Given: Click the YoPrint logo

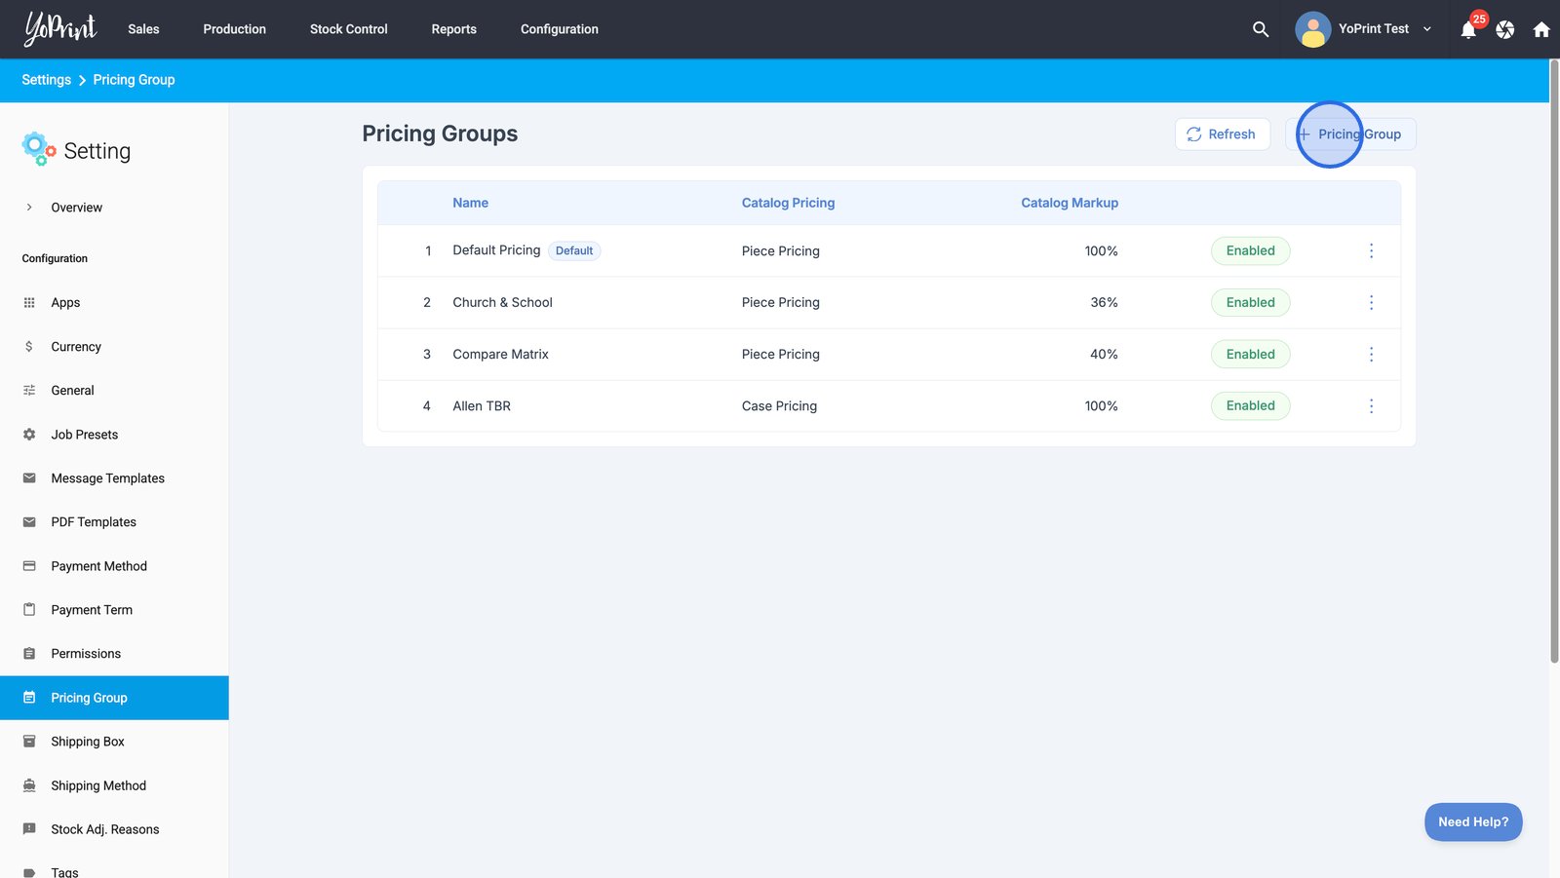Looking at the screenshot, I should pyautogui.click(x=60, y=28).
